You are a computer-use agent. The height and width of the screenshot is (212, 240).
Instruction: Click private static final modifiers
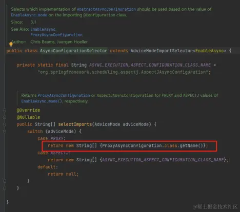[43, 65]
